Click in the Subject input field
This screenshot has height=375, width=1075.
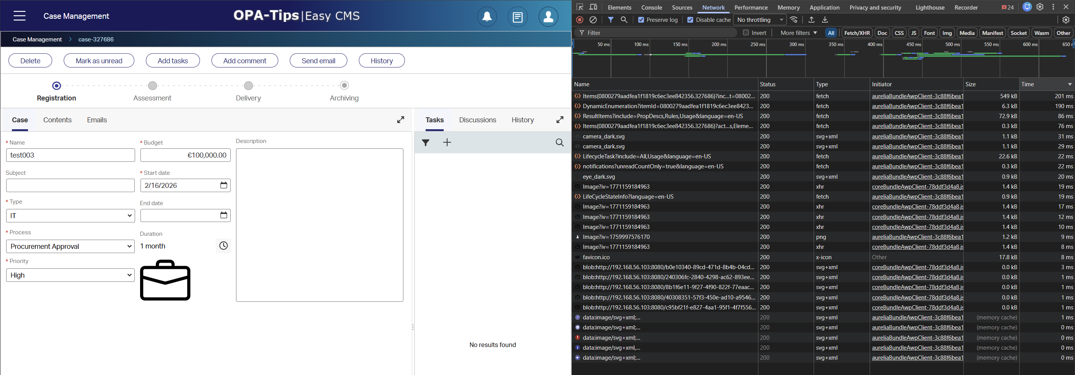(70, 186)
